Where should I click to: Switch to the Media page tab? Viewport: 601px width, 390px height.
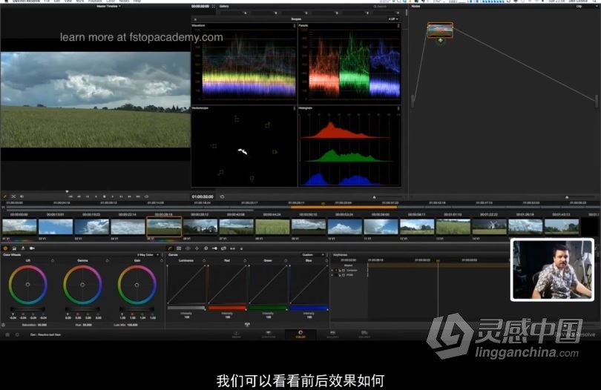[237, 334]
